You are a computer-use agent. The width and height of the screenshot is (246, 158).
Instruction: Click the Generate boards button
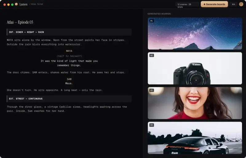(x=214, y=4)
